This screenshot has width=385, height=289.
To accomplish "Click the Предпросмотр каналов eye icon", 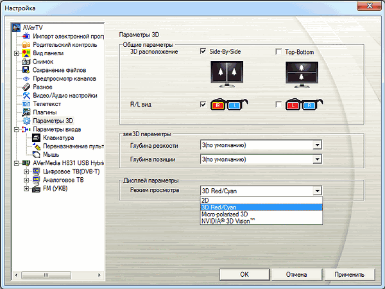I will click(26, 78).
